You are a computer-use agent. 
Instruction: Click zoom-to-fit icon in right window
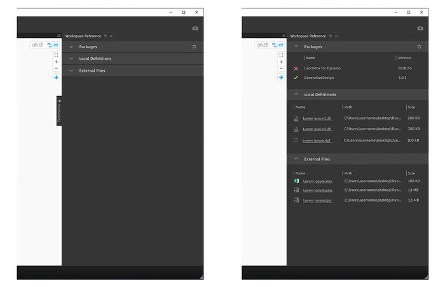(281, 55)
